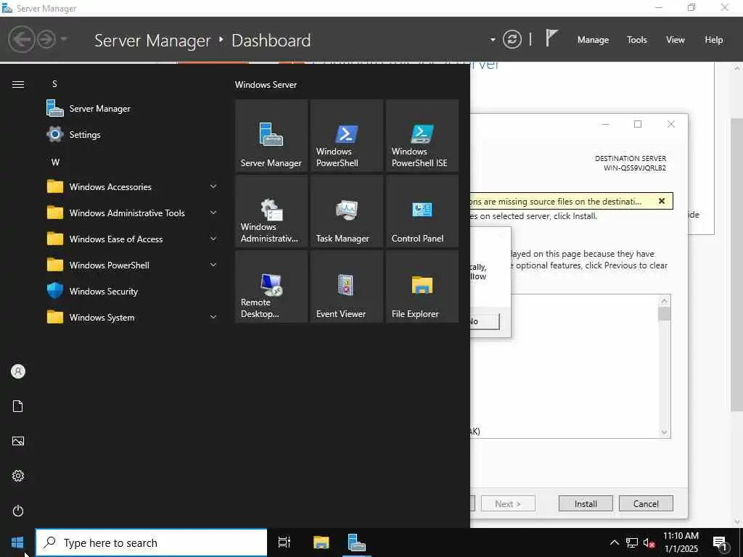Open Windows Security in the app list
This screenshot has height=557, width=743.
tap(133, 291)
